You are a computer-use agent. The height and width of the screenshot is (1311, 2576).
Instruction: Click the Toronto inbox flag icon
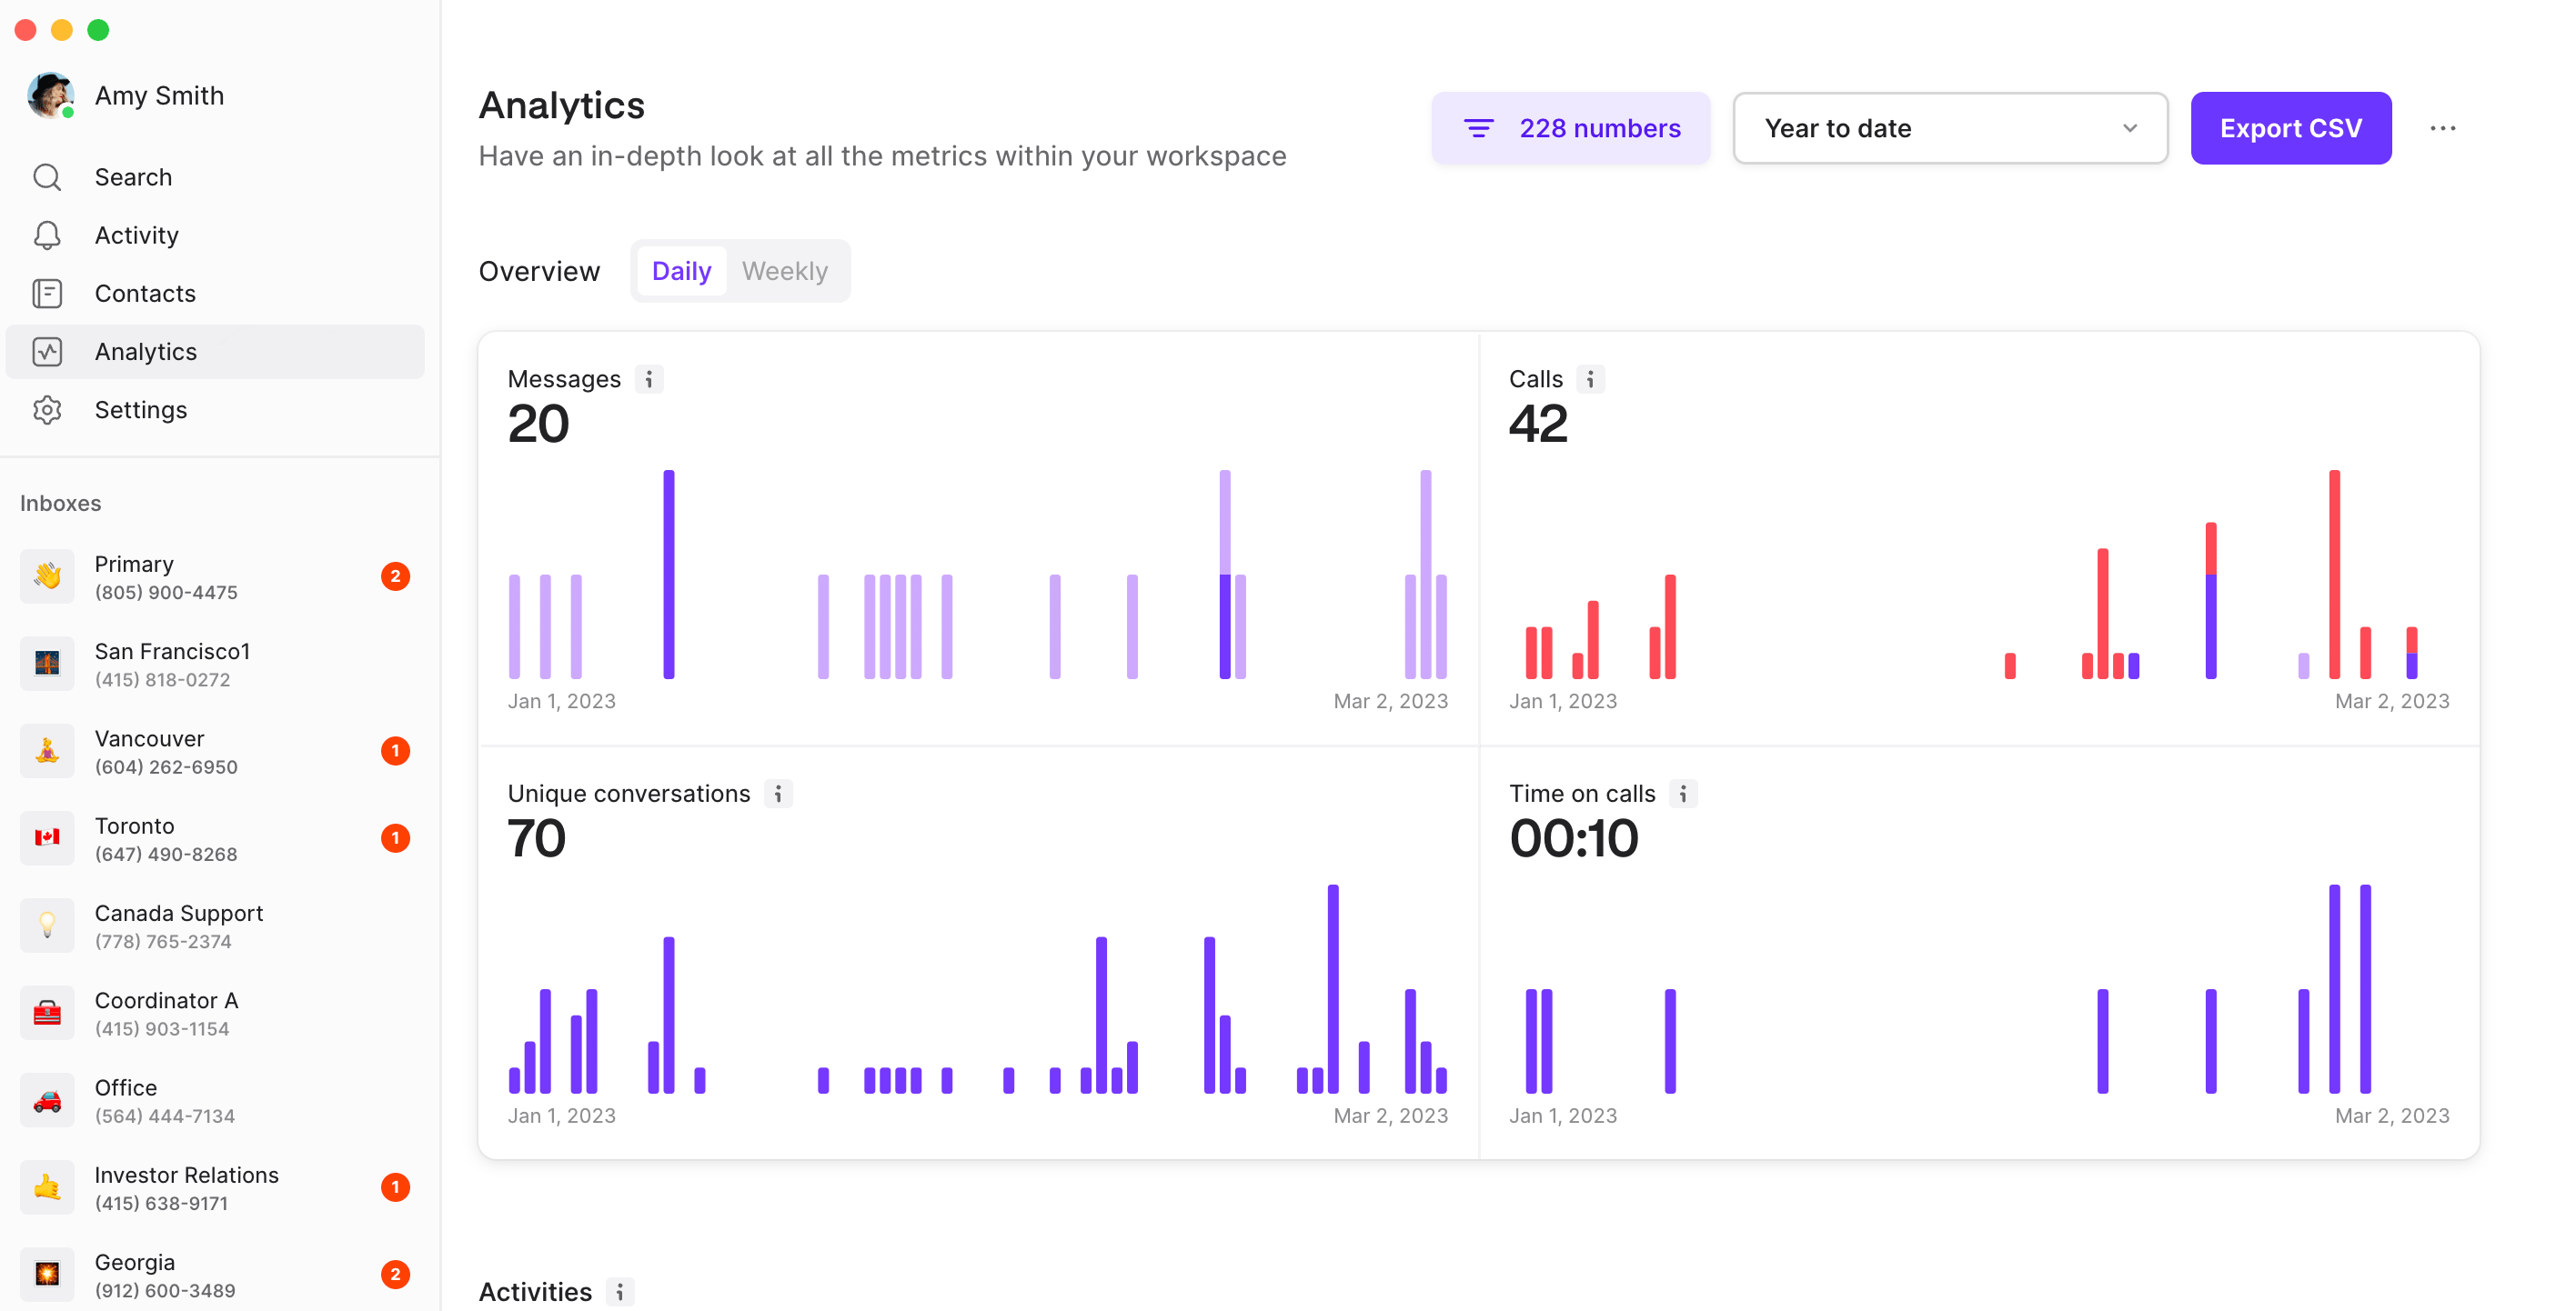[x=46, y=837]
